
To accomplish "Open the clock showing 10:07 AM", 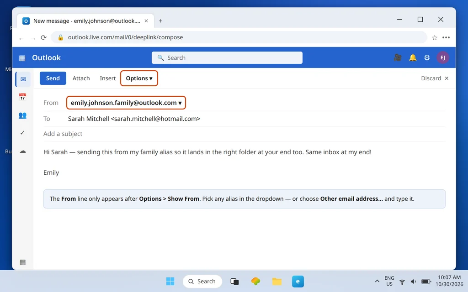I will point(449,281).
